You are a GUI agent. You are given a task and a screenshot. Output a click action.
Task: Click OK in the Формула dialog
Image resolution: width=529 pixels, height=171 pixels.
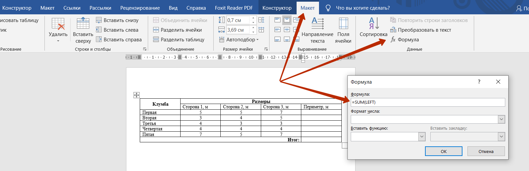click(x=444, y=151)
